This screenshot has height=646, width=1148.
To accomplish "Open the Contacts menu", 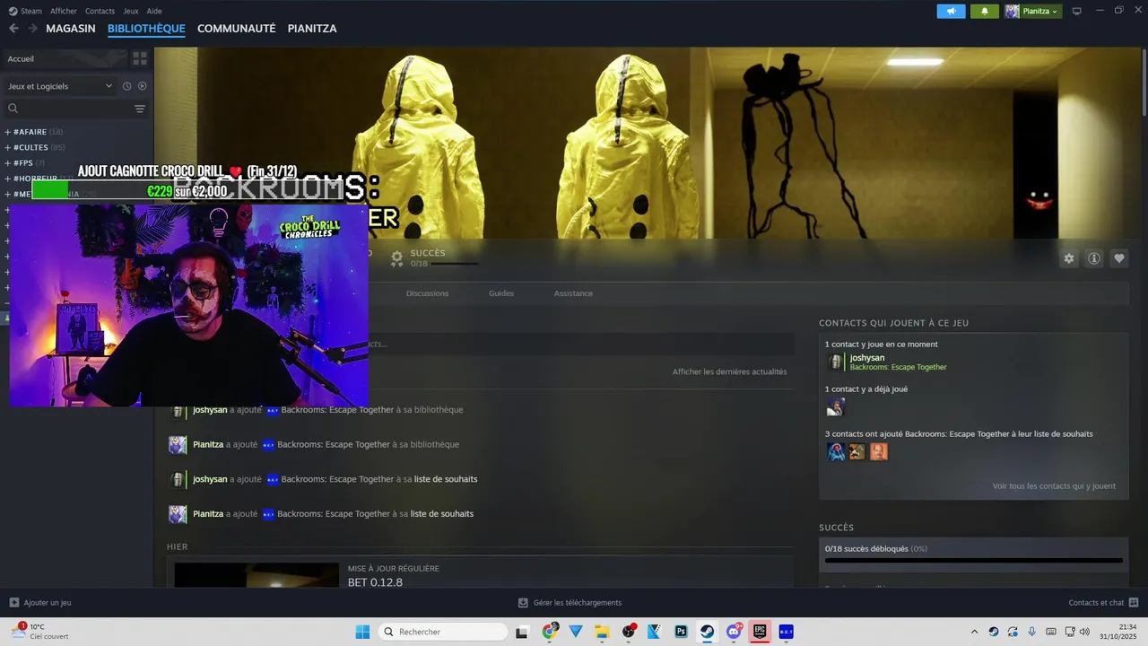I will pyautogui.click(x=100, y=11).
